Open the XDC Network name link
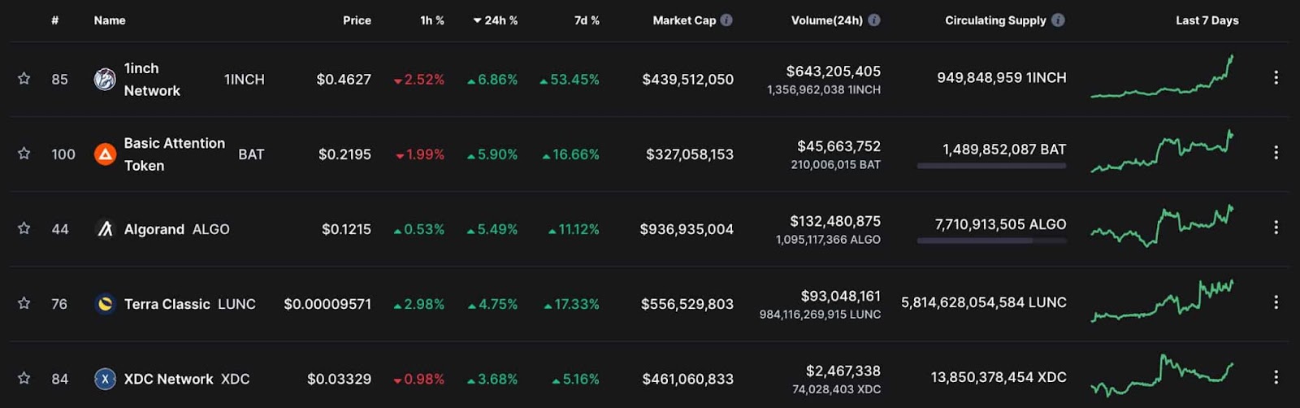This screenshot has height=408, width=1300. point(168,379)
